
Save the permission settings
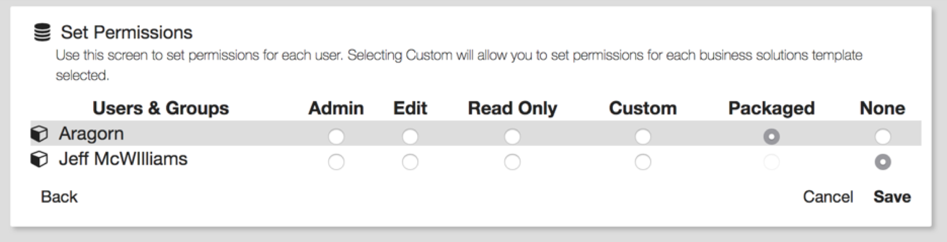[x=892, y=197]
